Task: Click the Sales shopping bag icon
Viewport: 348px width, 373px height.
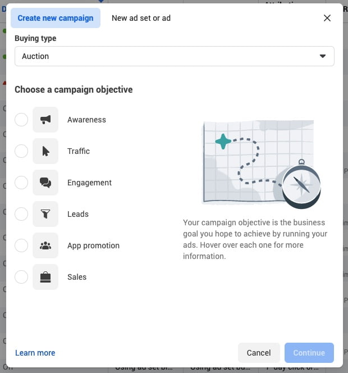Action: [45, 277]
